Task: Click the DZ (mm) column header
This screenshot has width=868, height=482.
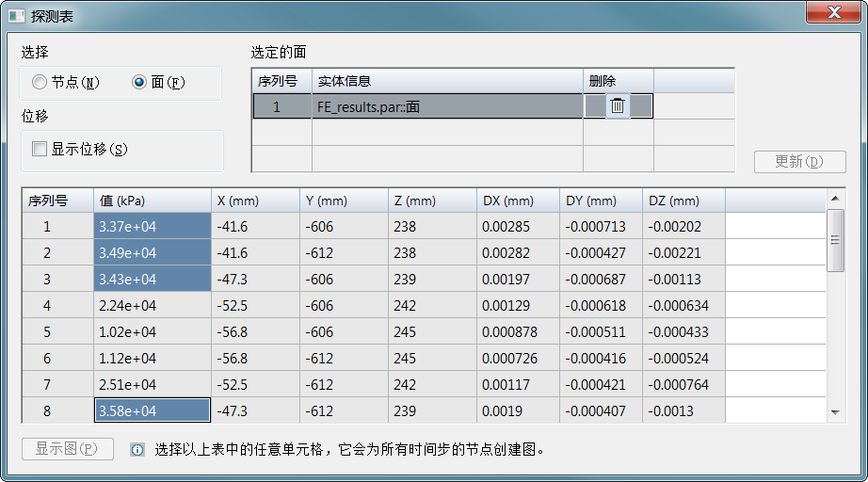Action: click(x=683, y=201)
